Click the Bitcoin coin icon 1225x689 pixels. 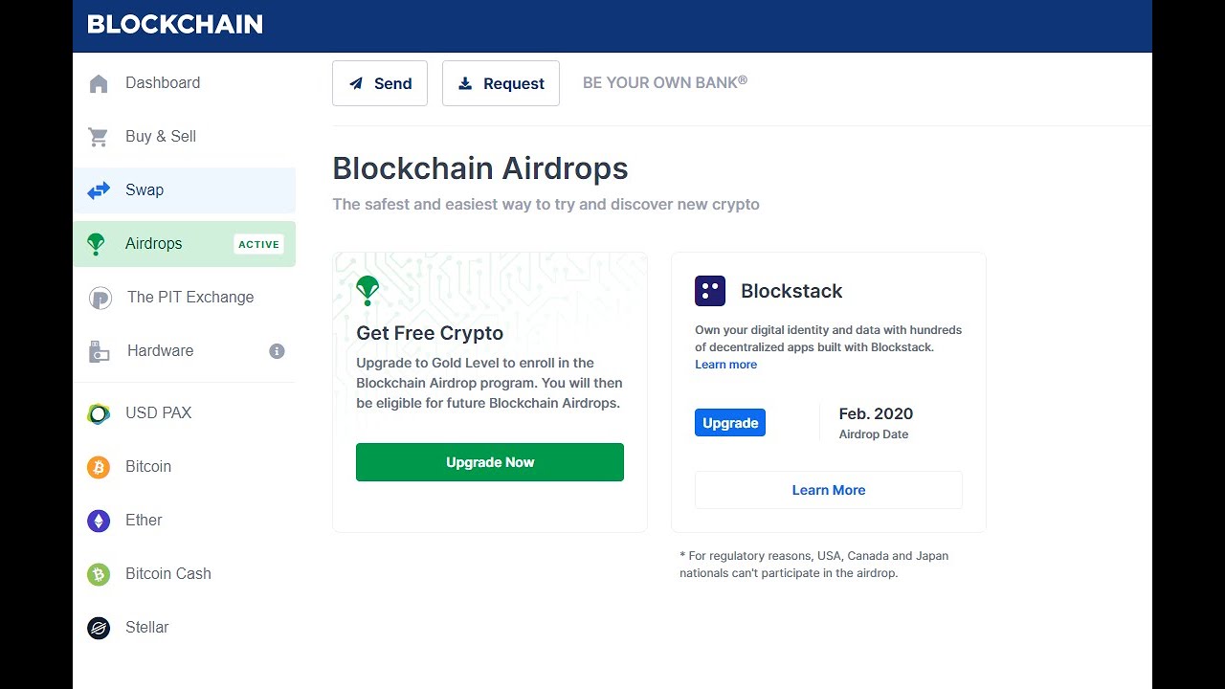[x=99, y=467]
